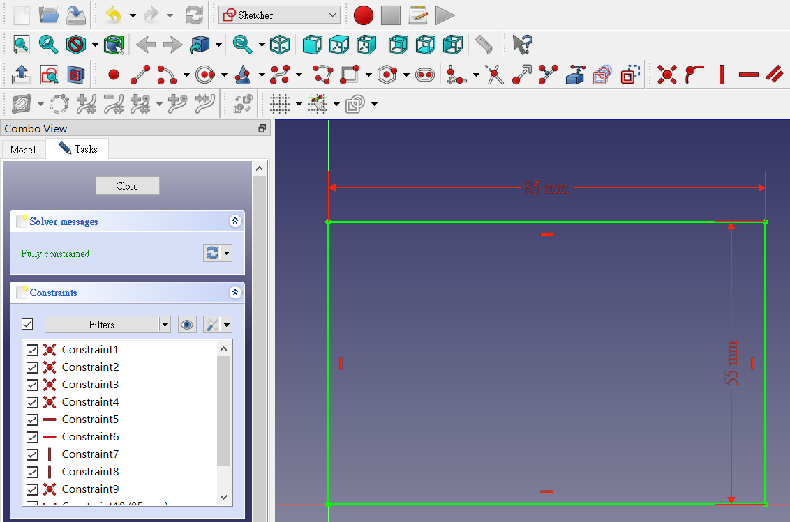Open the constraint settings dropdown arrow
This screenshot has height=522, width=790.
tap(227, 325)
